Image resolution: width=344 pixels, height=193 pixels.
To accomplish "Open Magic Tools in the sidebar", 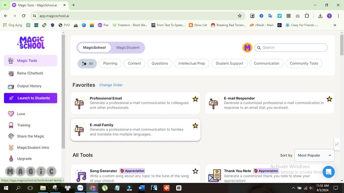I will click(x=31, y=60).
